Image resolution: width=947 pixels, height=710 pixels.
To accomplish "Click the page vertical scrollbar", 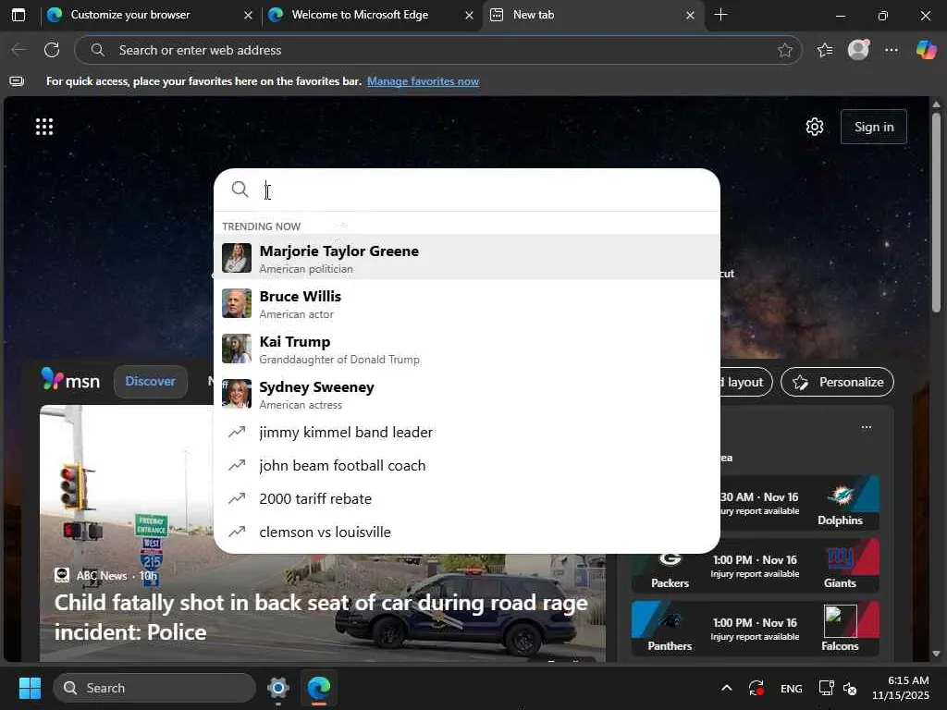I will point(936,212).
